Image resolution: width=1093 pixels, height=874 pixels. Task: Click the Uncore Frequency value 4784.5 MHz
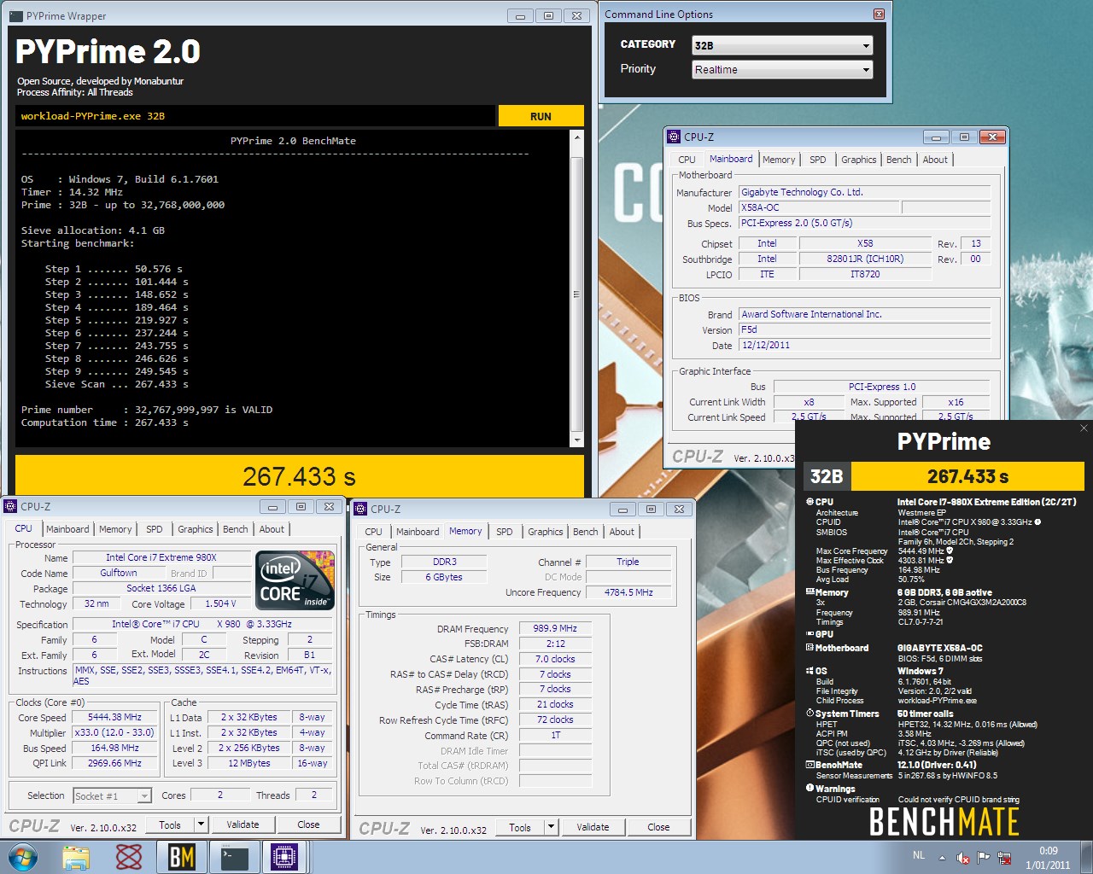point(628,592)
